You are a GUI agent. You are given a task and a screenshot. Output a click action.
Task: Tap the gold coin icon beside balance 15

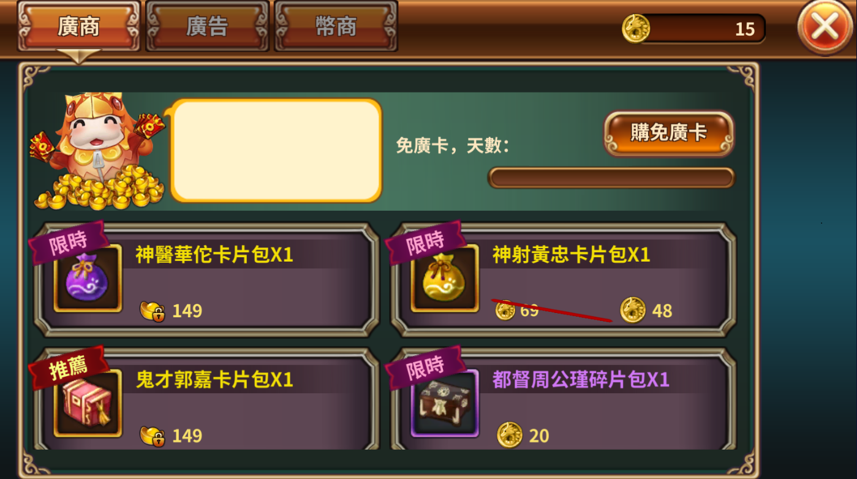(x=636, y=28)
